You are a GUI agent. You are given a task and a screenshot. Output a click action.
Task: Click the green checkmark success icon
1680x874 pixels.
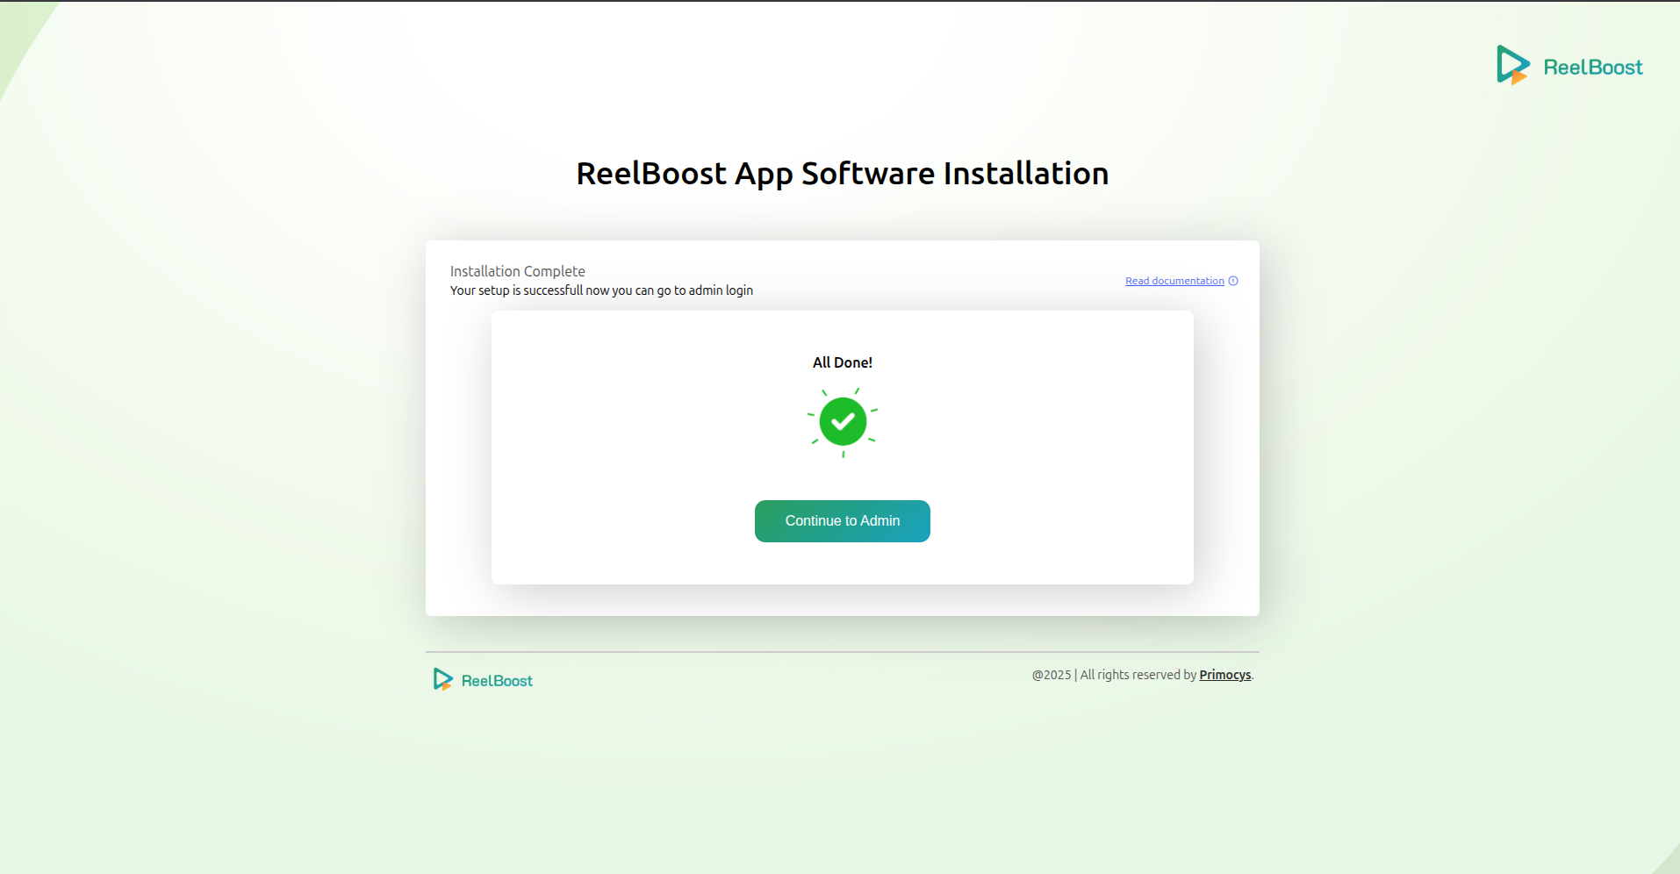point(843,422)
